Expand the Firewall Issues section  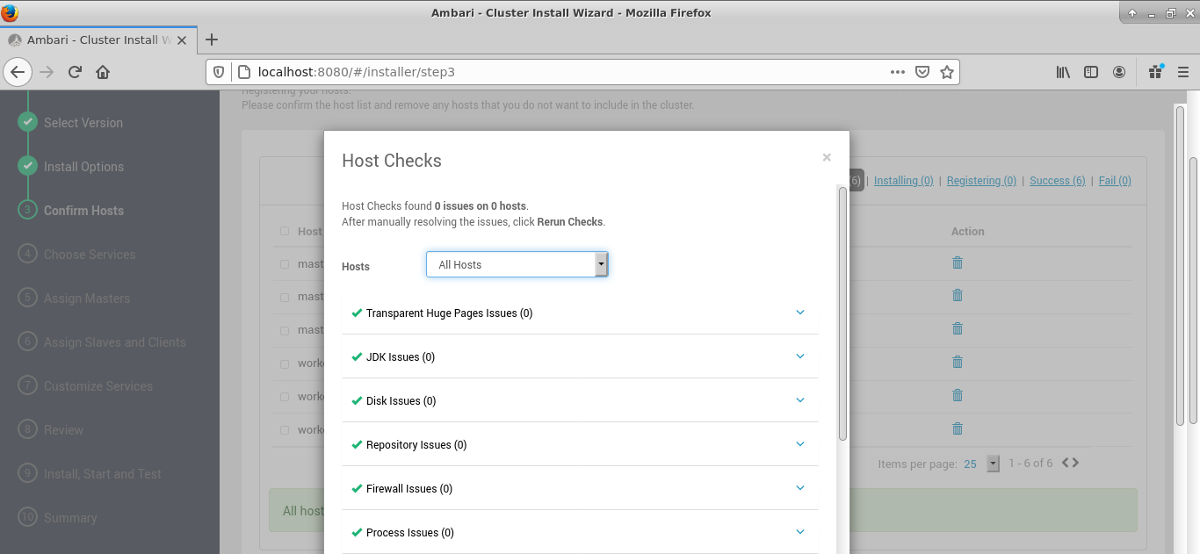pos(799,488)
